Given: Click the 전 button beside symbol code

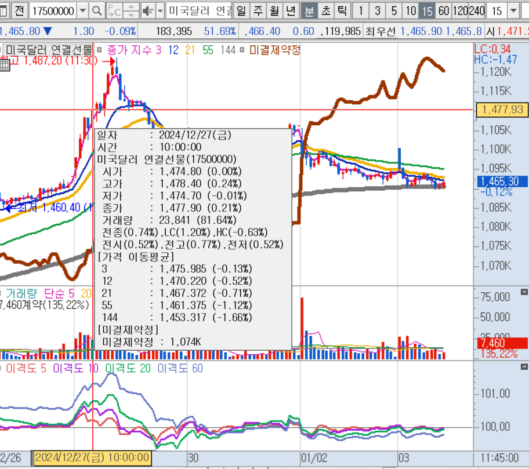Looking at the screenshot, I should pos(19,10).
